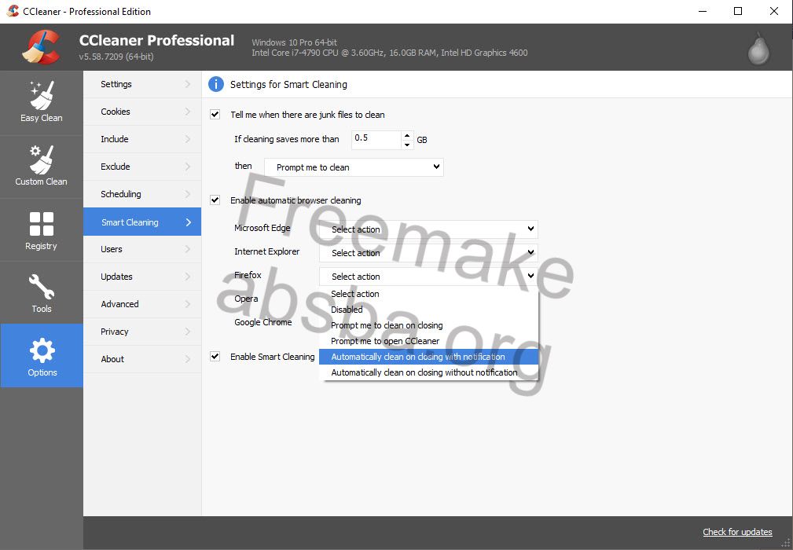793x550 pixels.
Task: Decrease the GB threshold with down arrow
Action: coord(407,145)
